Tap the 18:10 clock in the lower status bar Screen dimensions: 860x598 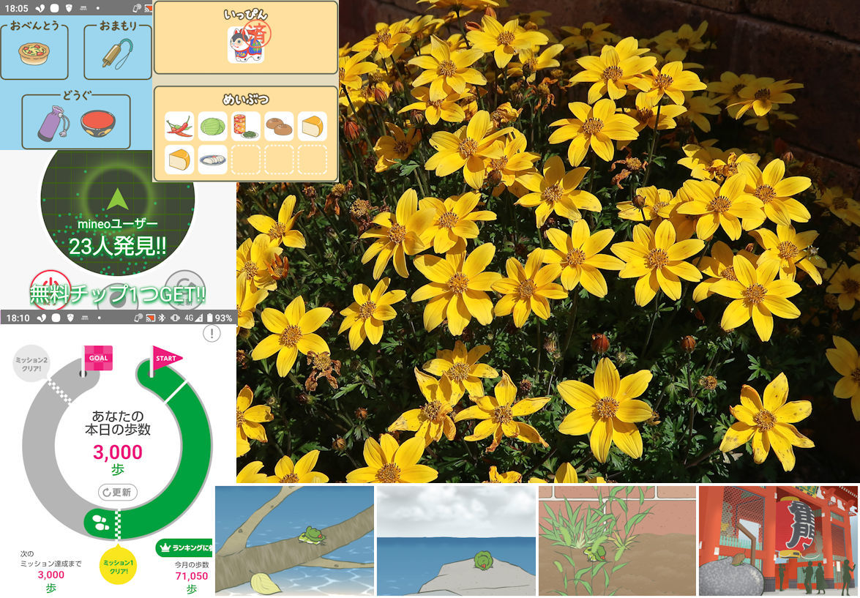(18, 318)
